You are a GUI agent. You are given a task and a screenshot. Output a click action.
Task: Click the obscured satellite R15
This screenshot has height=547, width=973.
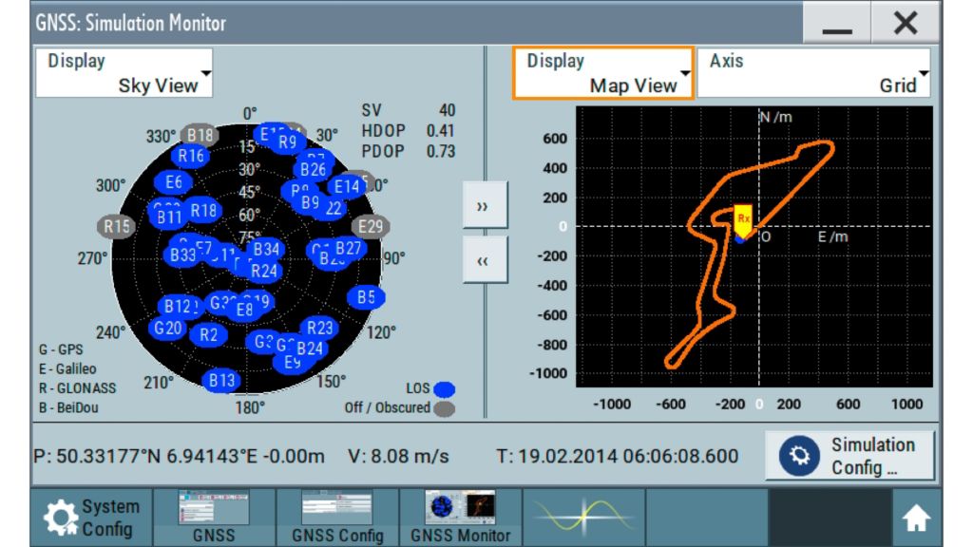click(117, 226)
